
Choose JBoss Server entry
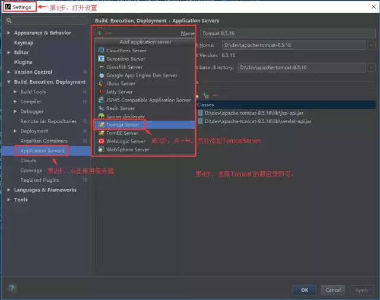tap(145, 83)
